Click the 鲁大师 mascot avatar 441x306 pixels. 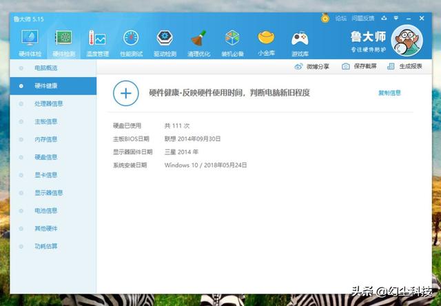point(407,41)
